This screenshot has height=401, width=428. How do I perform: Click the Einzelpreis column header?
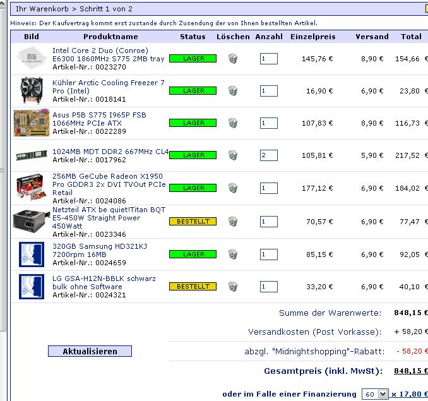coord(313,37)
